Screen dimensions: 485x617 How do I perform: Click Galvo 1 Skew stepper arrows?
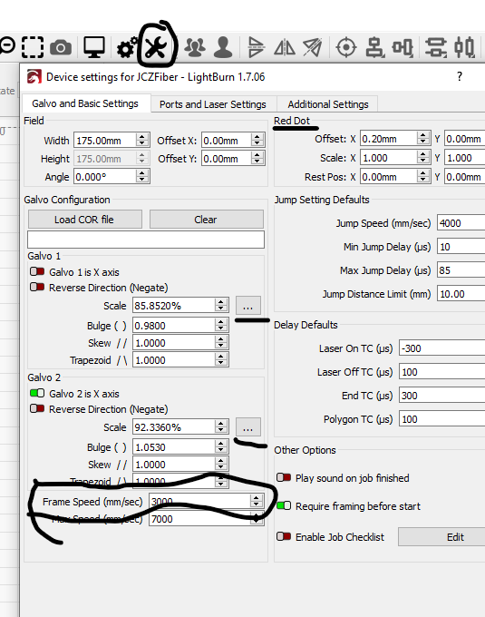point(221,342)
